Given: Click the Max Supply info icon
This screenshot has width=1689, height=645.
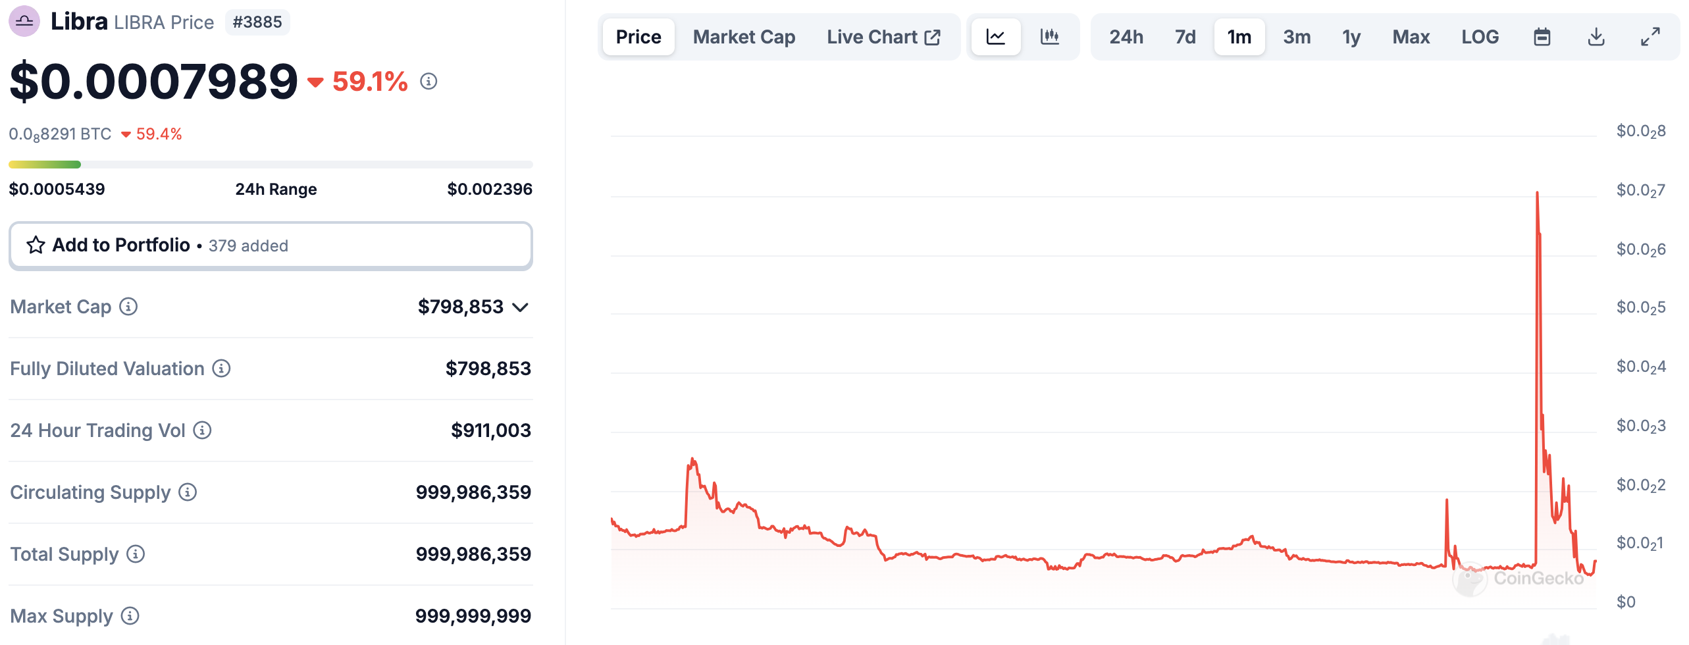Looking at the screenshot, I should coord(130,616).
